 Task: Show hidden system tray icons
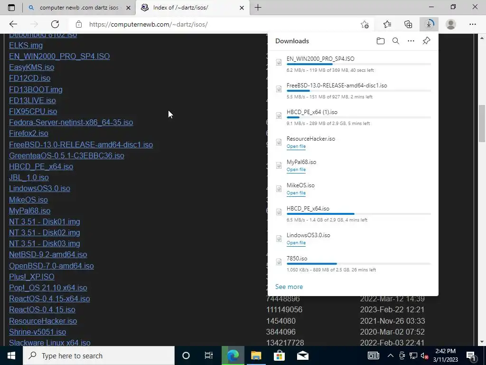(x=391, y=355)
